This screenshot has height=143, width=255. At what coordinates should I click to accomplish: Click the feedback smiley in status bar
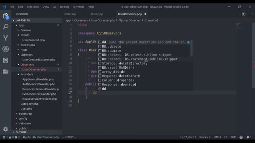(x=241, y=137)
